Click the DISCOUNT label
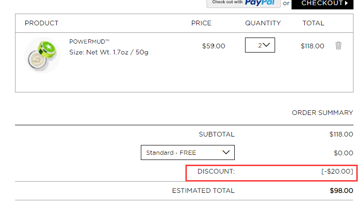 pyautogui.click(x=216, y=171)
